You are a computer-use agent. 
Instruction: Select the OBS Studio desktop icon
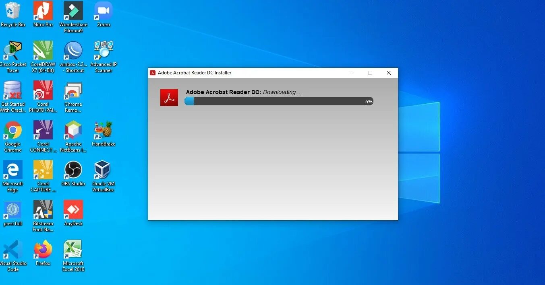tap(73, 170)
